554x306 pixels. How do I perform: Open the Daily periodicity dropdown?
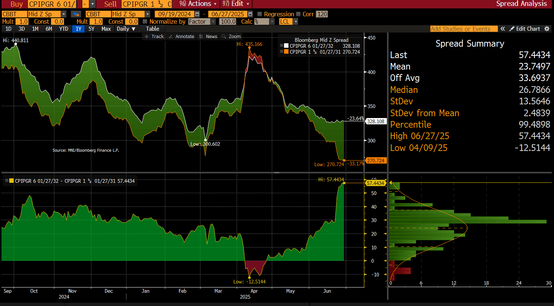pos(126,29)
